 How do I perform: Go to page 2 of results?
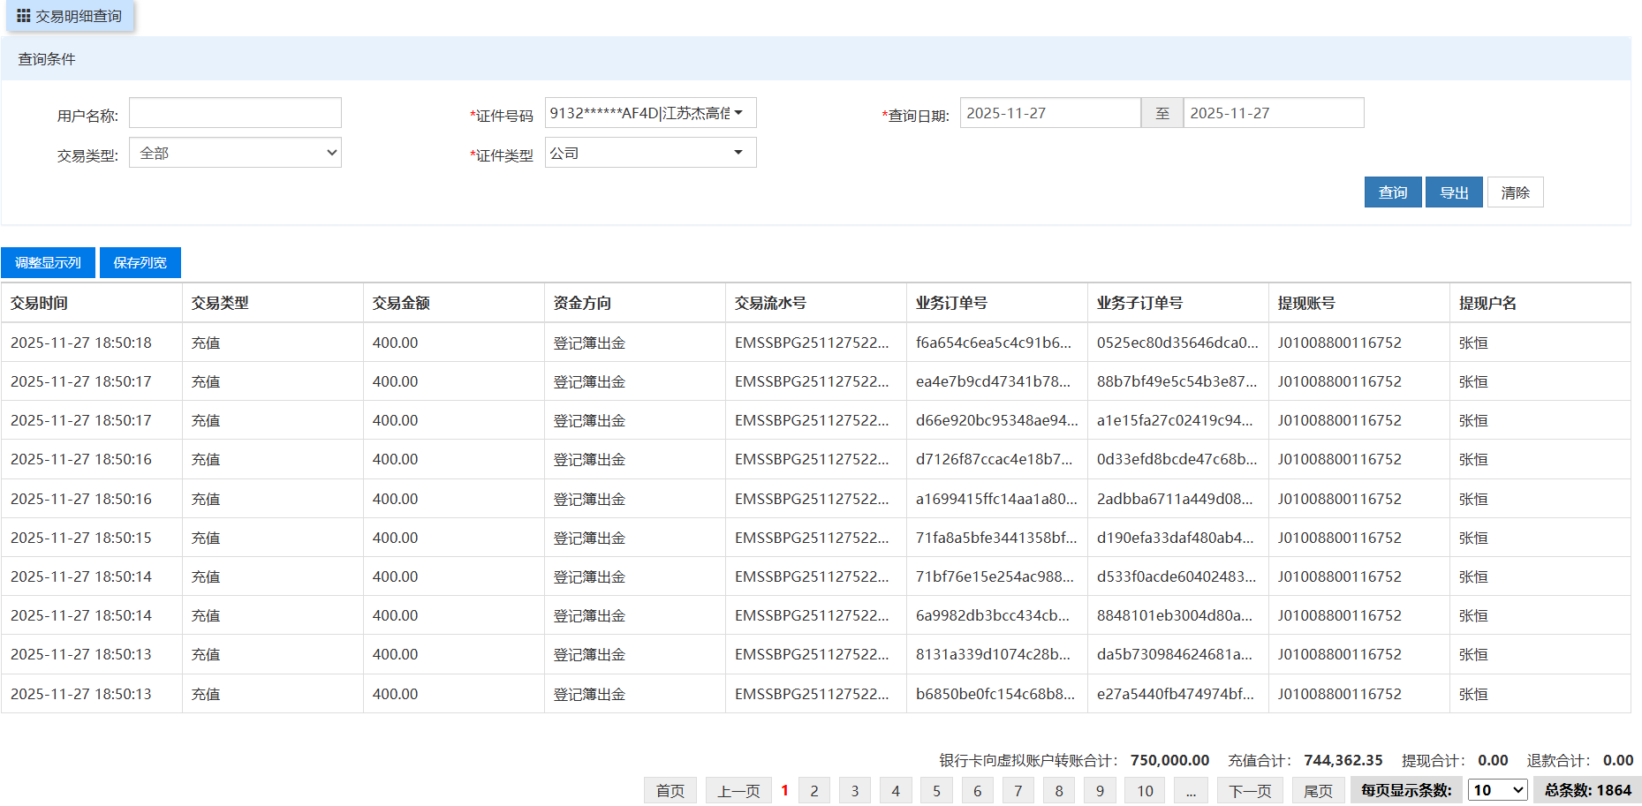(x=813, y=791)
